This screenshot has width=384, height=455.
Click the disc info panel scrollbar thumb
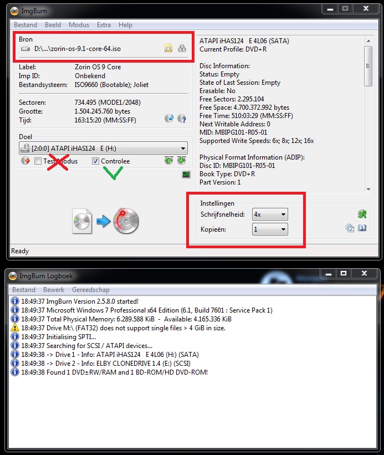click(368, 66)
